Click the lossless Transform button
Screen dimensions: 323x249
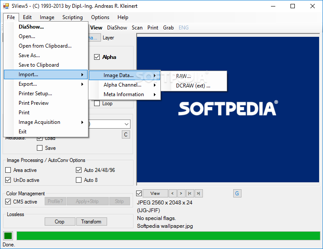click(x=91, y=222)
